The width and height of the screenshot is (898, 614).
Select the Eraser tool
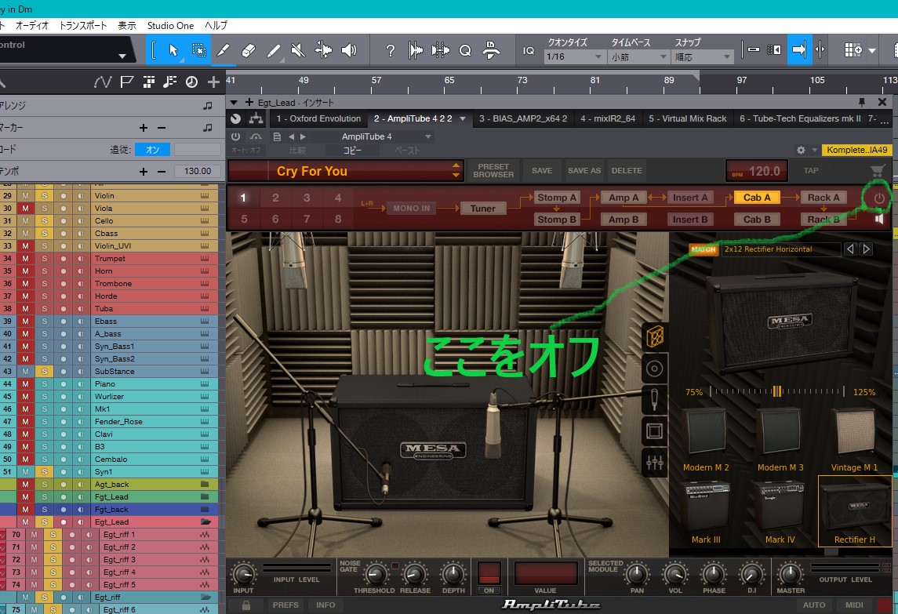click(x=249, y=50)
